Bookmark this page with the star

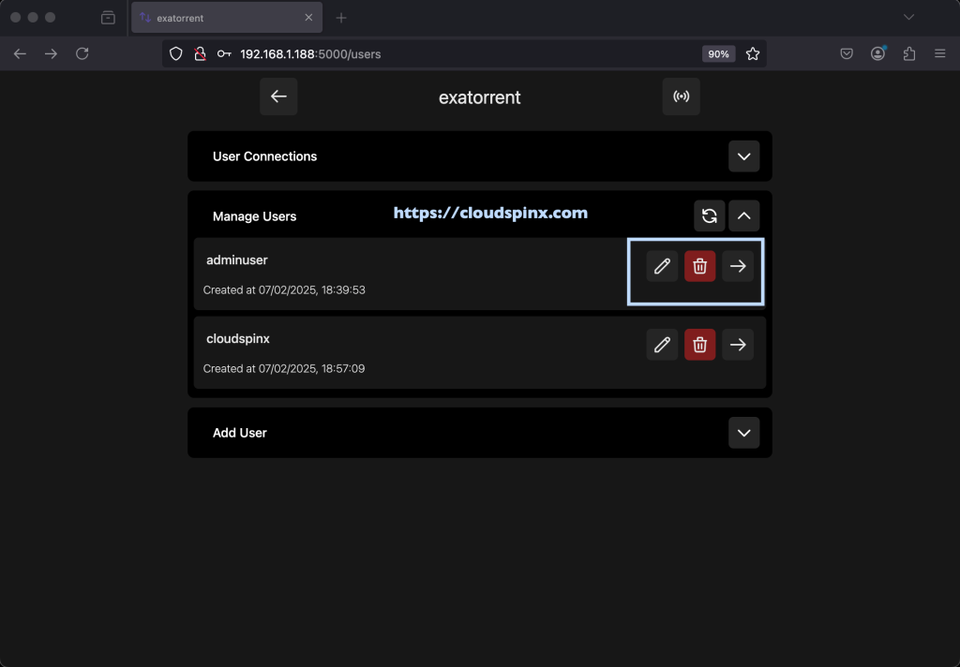[x=753, y=53]
